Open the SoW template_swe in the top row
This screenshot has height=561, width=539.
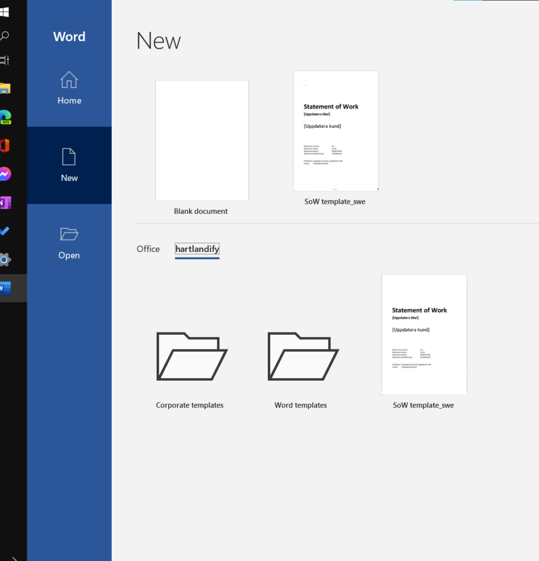coord(336,131)
